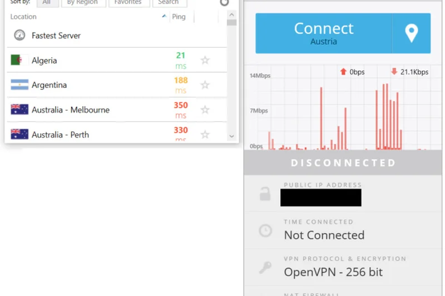Click the Not Connected time value
Viewport: 445px width, 296px height.
point(324,235)
